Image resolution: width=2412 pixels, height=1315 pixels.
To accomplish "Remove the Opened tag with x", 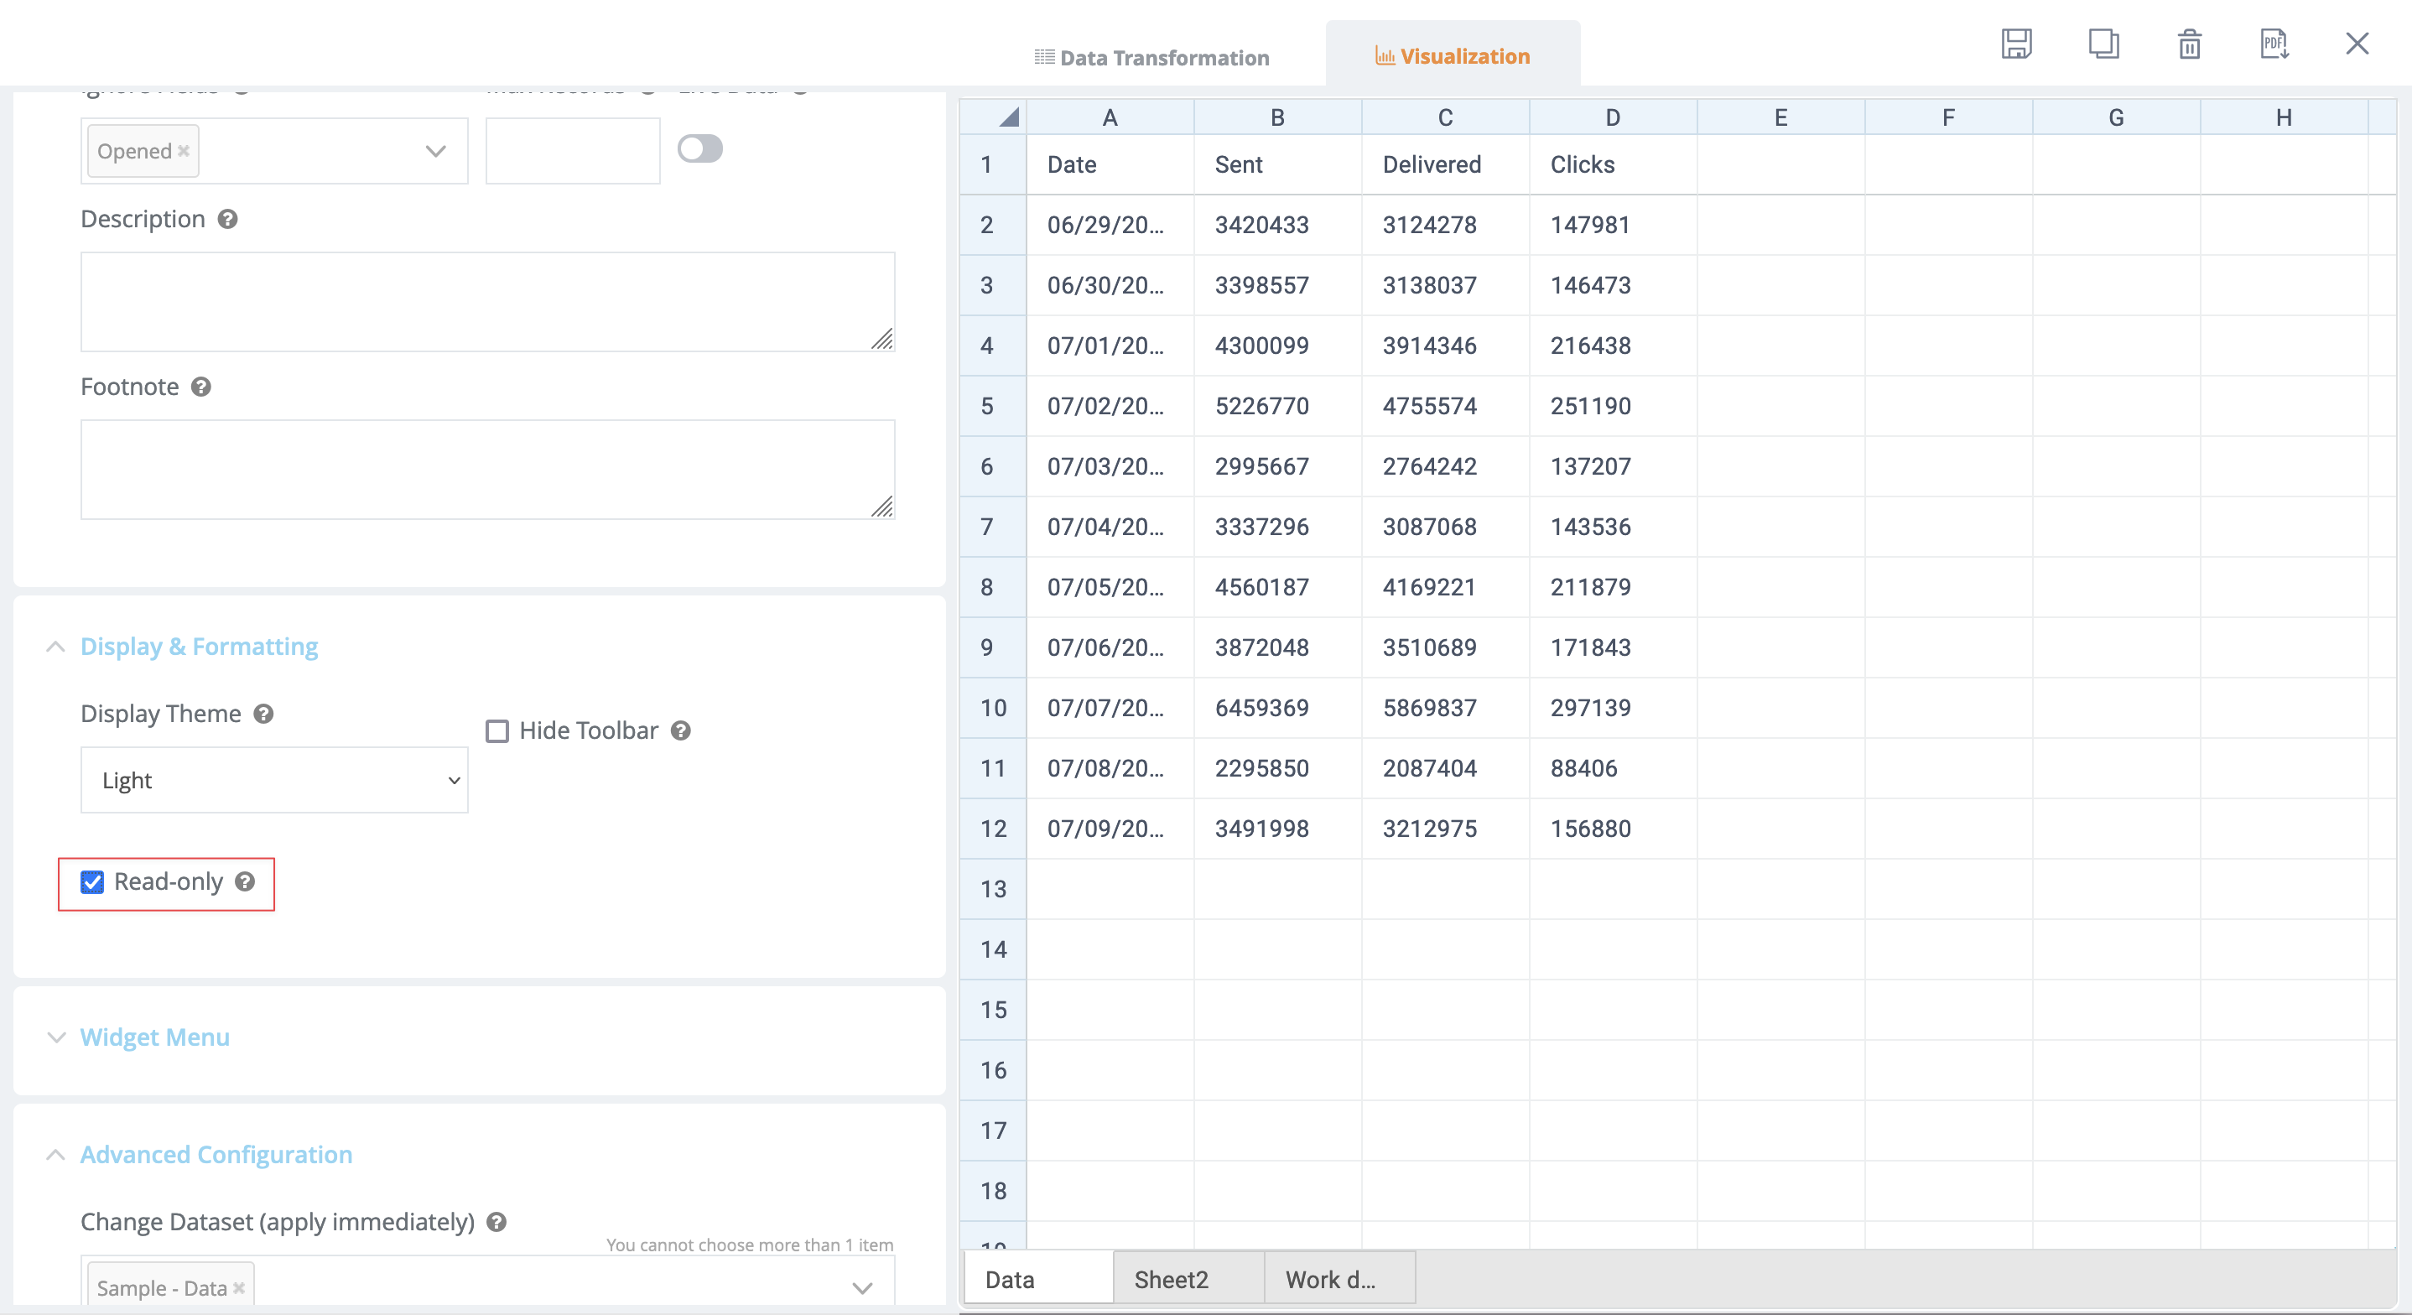I will [184, 151].
